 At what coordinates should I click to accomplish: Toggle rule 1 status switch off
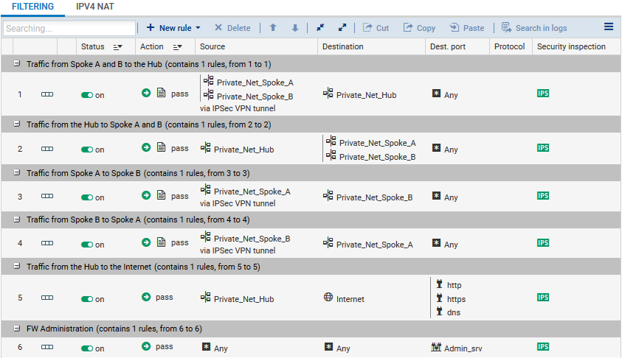[87, 95]
